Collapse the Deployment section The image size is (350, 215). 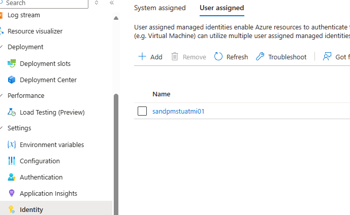(x=2, y=47)
